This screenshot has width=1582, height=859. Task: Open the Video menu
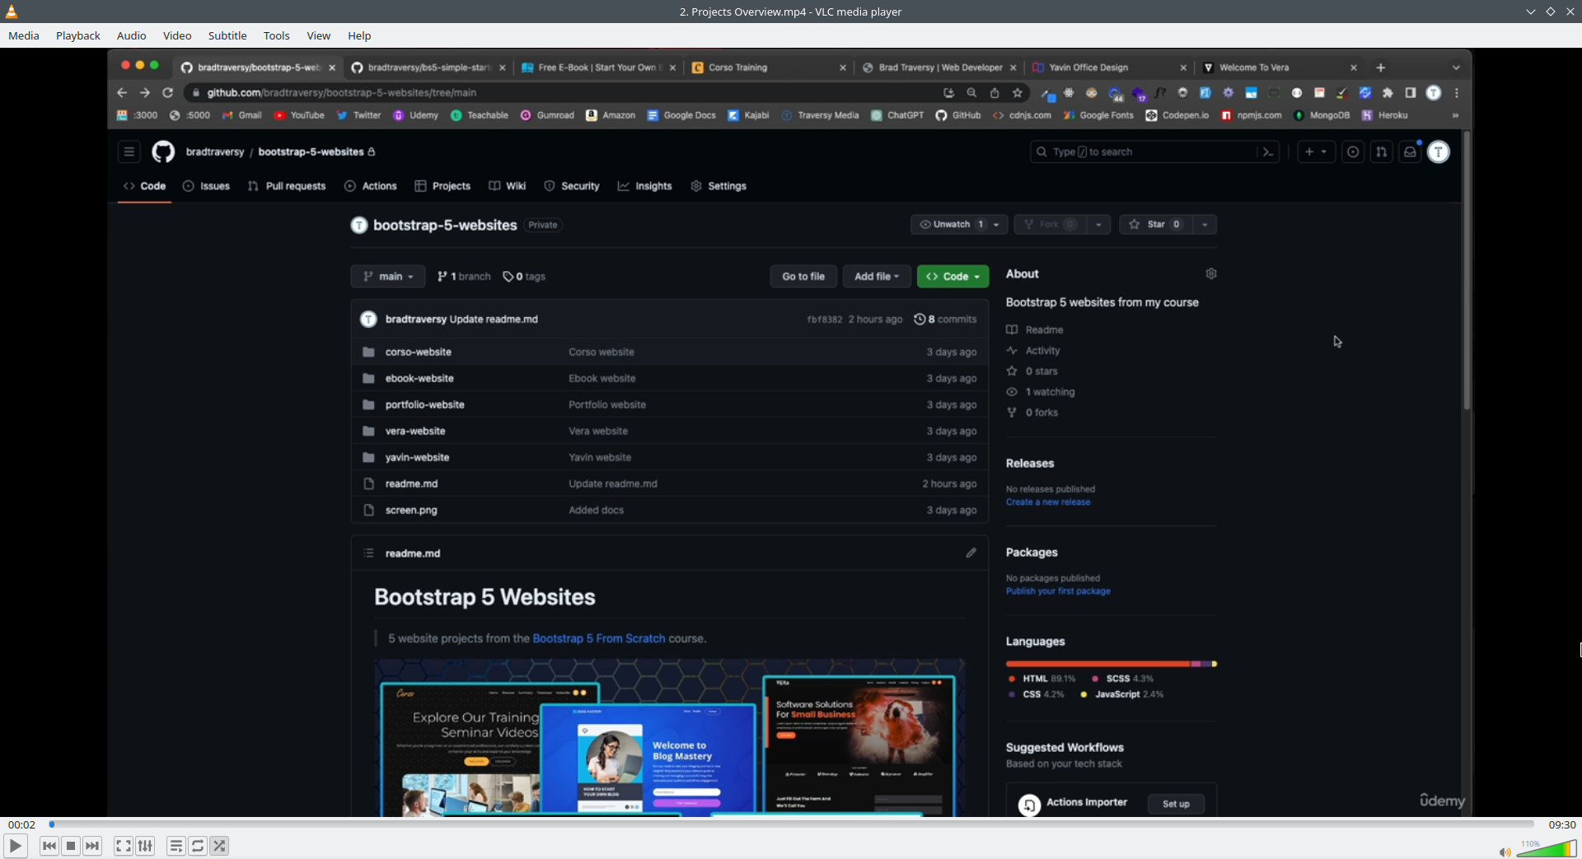[177, 35]
